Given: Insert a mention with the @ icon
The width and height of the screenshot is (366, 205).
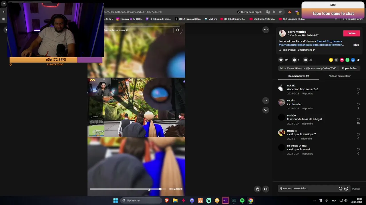Looking at the screenshot, I should click(x=341, y=188).
